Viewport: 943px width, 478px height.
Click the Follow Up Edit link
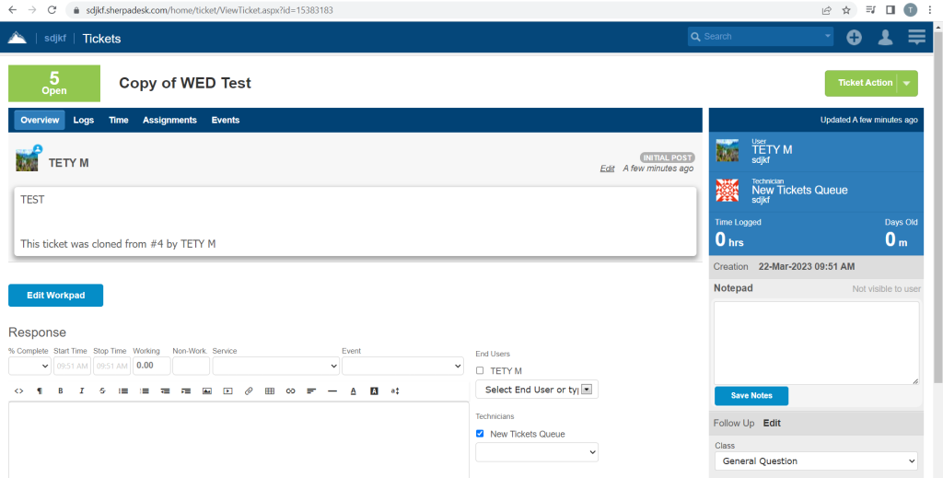pyautogui.click(x=772, y=424)
